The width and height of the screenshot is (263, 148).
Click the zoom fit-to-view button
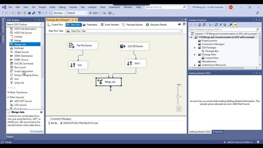coord(179,109)
